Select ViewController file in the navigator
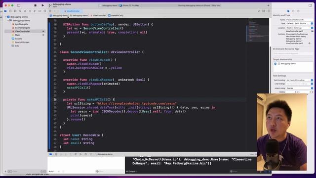The image size is (316, 178). click(x=25, y=32)
